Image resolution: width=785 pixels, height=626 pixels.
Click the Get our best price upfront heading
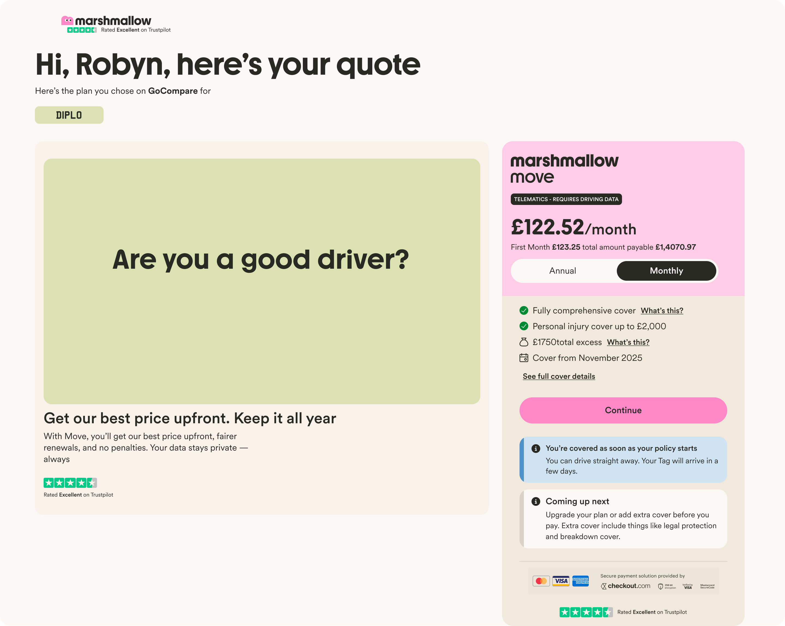(190, 418)
